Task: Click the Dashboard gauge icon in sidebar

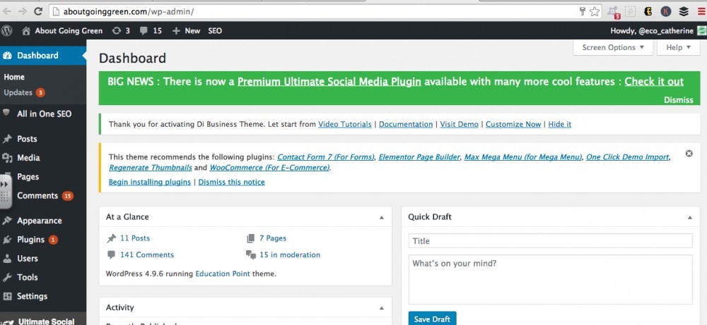Action: point(7,56)
